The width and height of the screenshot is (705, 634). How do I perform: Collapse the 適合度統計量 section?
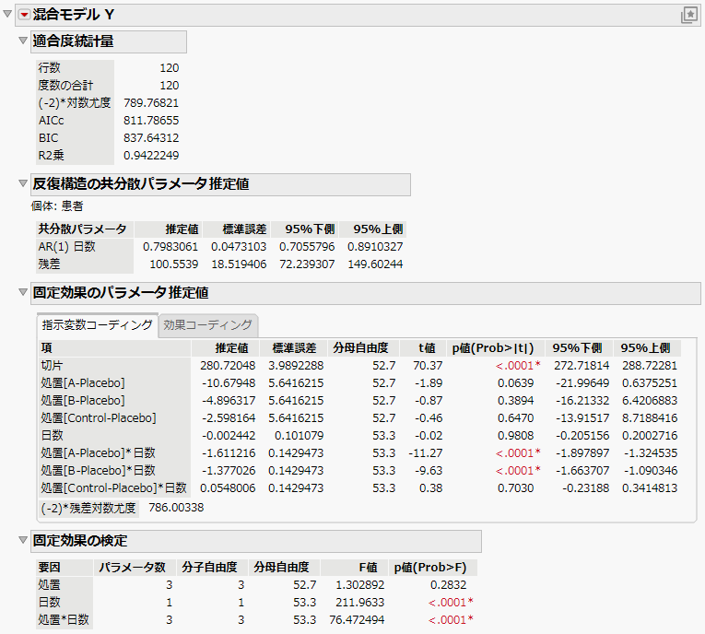click(23, 41)
